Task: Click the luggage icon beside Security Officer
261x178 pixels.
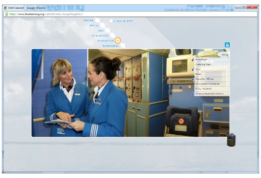Action: coord(193,79)
